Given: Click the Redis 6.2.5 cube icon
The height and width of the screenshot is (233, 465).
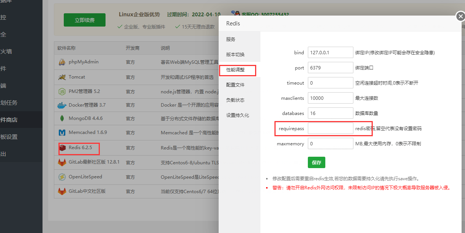Looking at the screenshot, I should 63,148.
